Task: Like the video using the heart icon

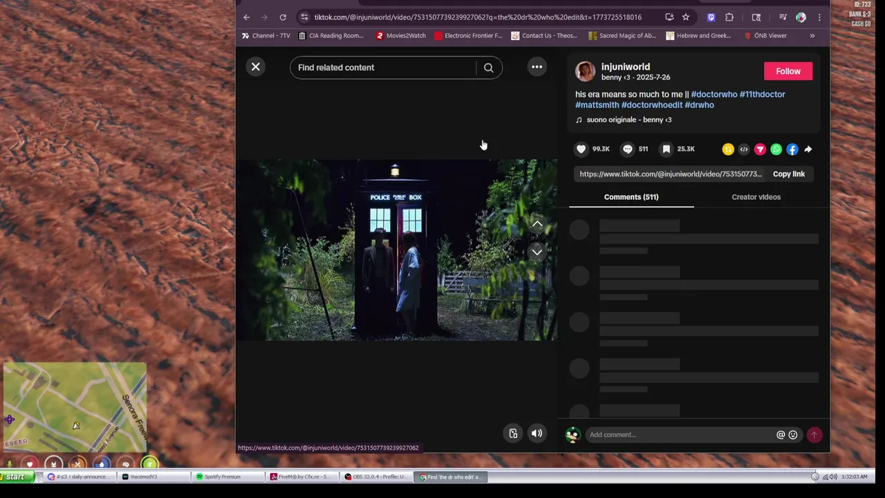Action: click(x=581, y=149)
